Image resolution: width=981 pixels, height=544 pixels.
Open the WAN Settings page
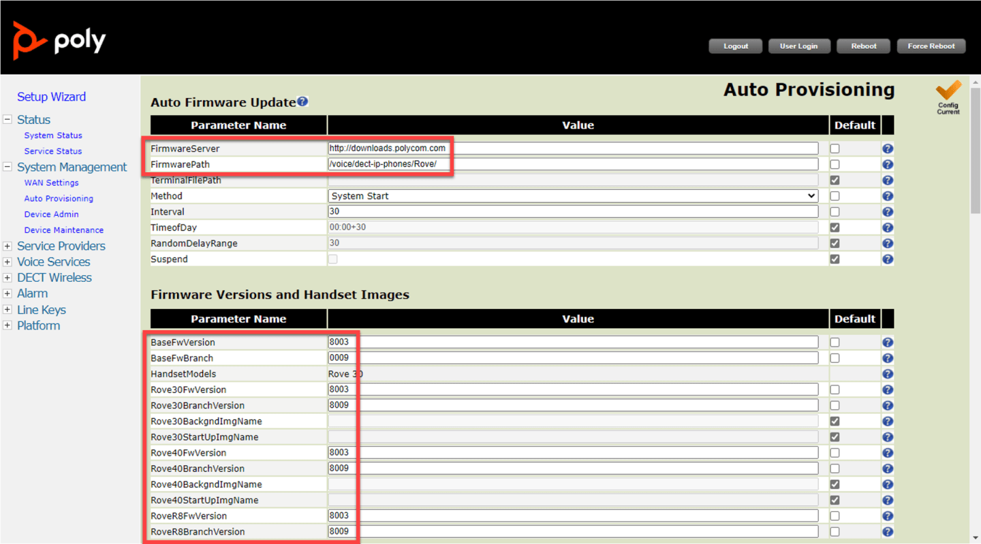pos(51,182)
